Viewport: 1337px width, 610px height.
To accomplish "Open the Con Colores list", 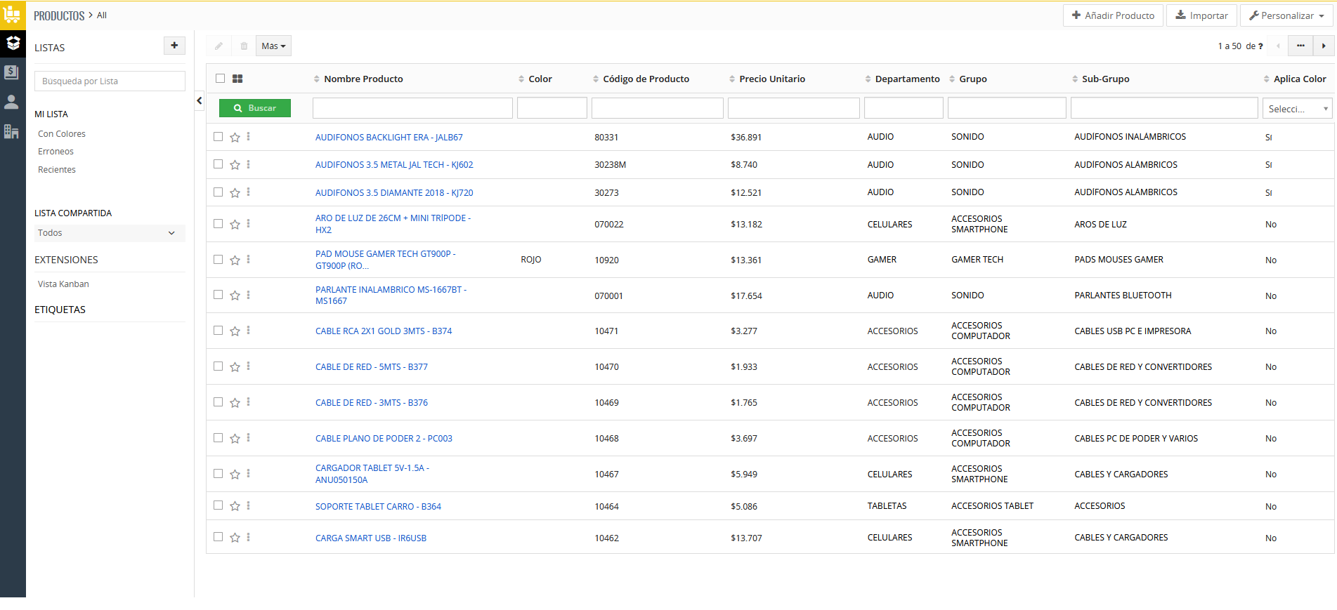I will 62,134.
